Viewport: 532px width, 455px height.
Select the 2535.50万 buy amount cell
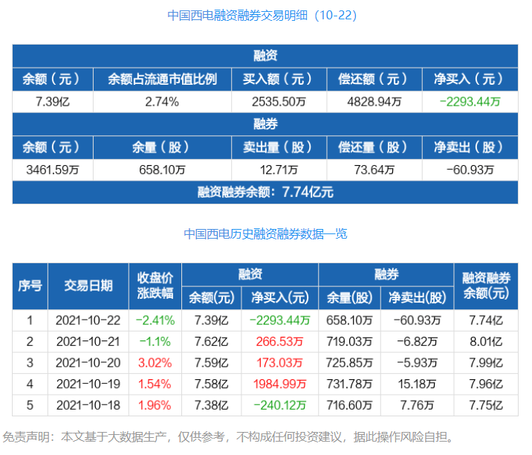click(279, 102)
